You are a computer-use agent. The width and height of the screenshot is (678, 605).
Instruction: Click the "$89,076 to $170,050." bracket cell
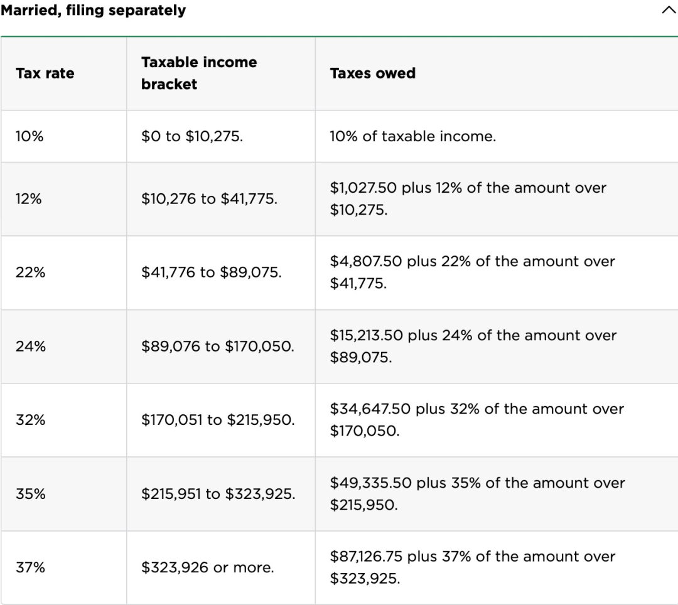pos(218,346)
